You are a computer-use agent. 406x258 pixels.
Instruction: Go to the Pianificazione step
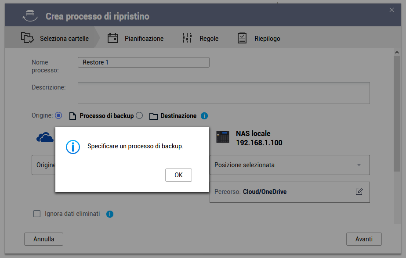click(135, 39)
